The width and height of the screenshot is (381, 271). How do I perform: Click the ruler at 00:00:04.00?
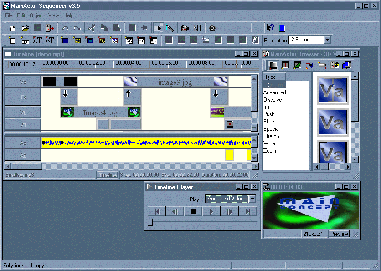click(x=129, y=63)
